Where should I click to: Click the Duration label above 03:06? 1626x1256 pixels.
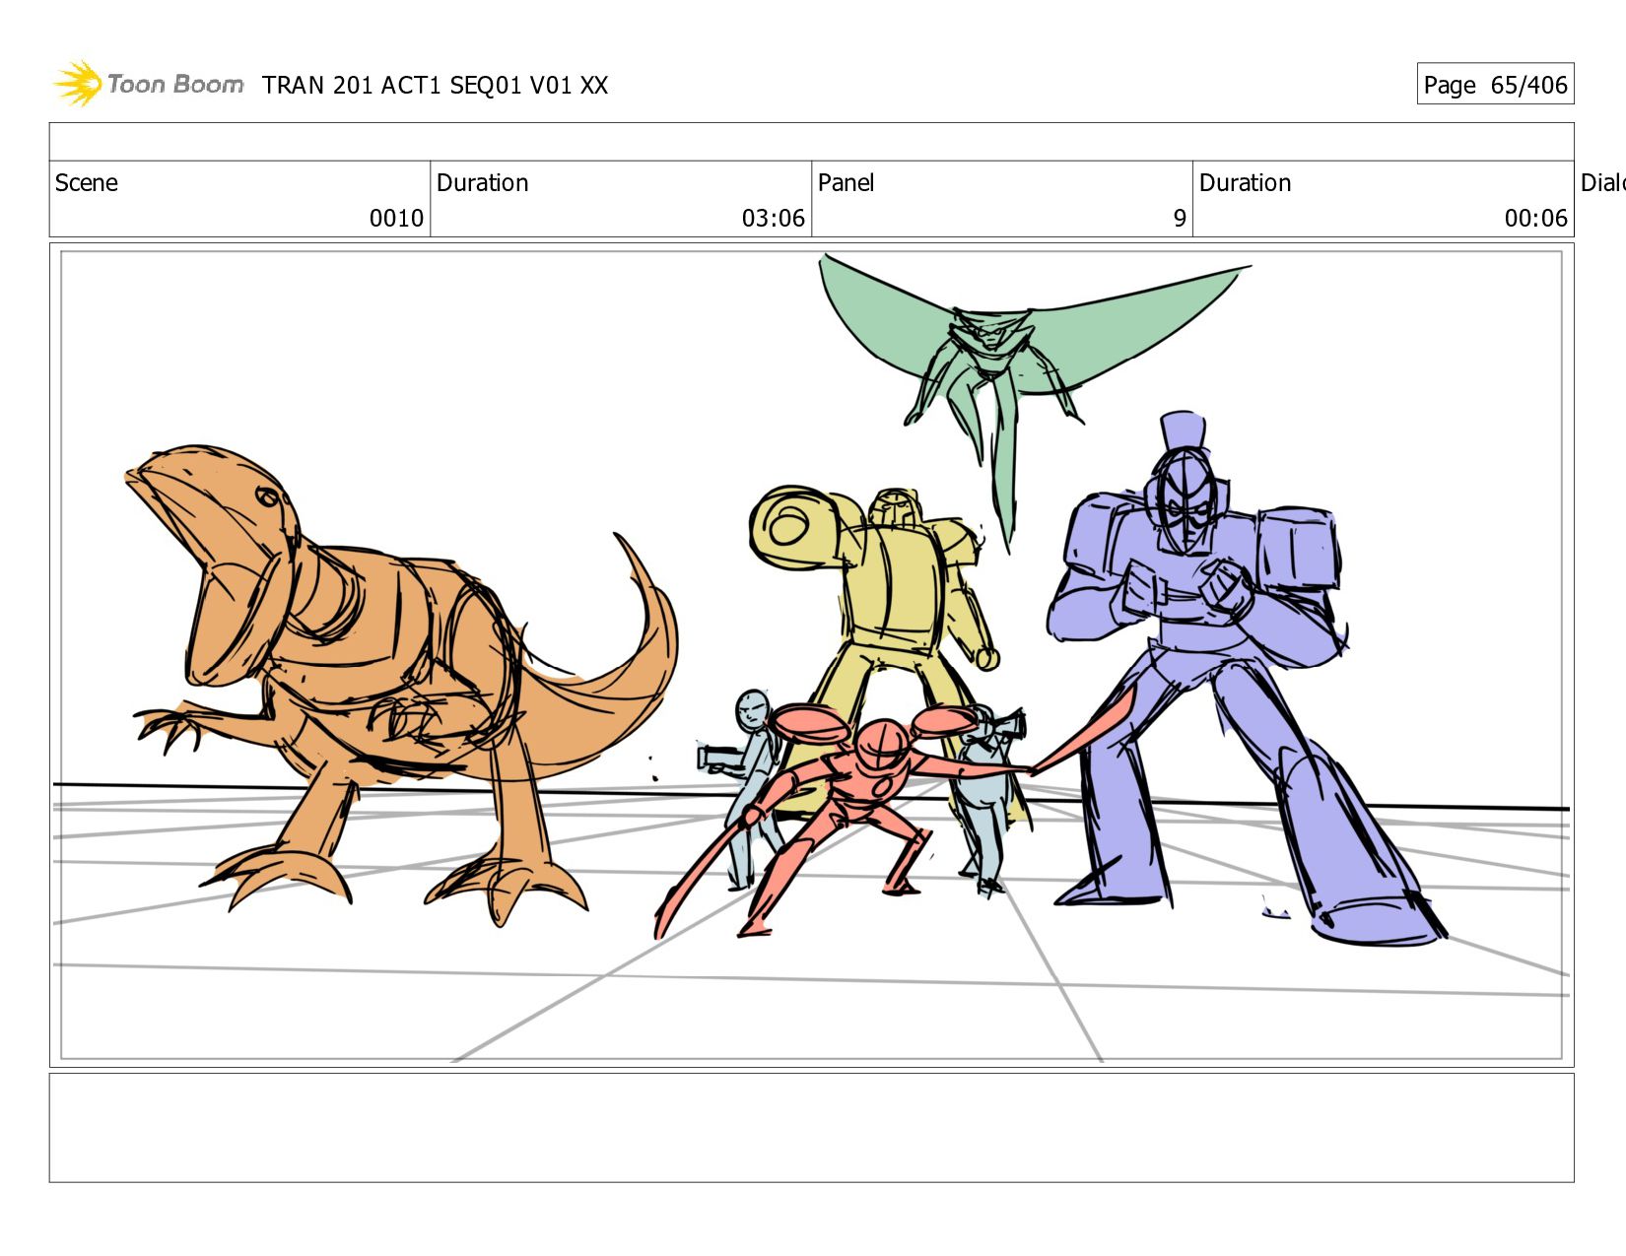click(x=483, y=183)
